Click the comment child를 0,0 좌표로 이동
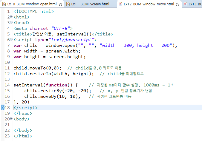The height and width of the screenshot is (141, 202). [94, 68]
